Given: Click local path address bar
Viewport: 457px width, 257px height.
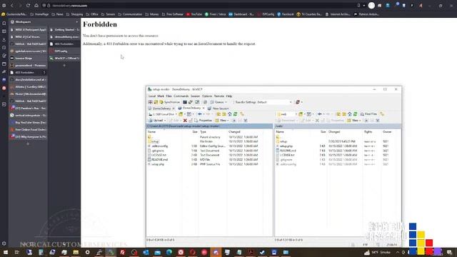Looking at the screenshot, I should pyautogui.click(x=209, y=126).
